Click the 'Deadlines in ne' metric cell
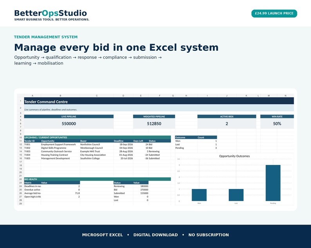The width and height of the screenshot is (311, 248). coord(33,186)
